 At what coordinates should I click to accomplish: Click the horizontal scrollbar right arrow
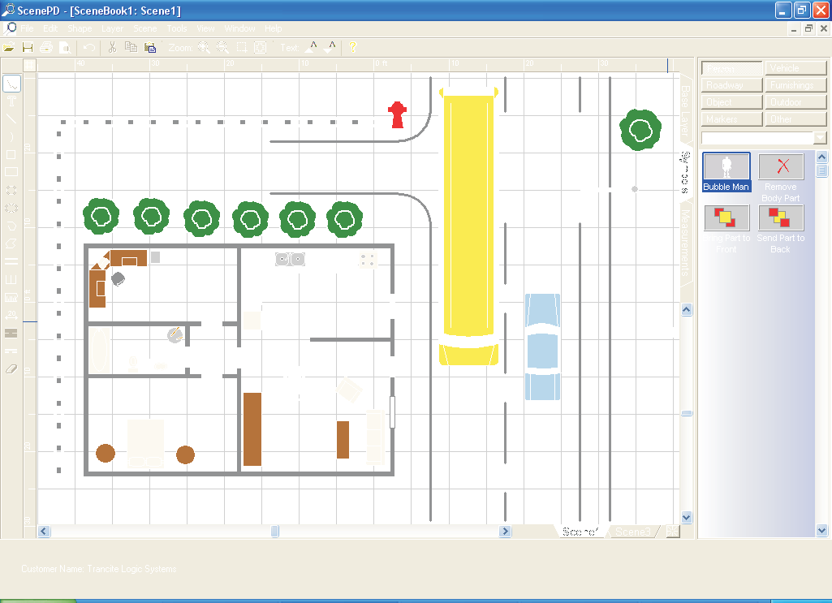tap(506, 532)
